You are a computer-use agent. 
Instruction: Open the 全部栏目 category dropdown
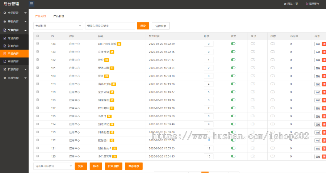coord(58,26)
